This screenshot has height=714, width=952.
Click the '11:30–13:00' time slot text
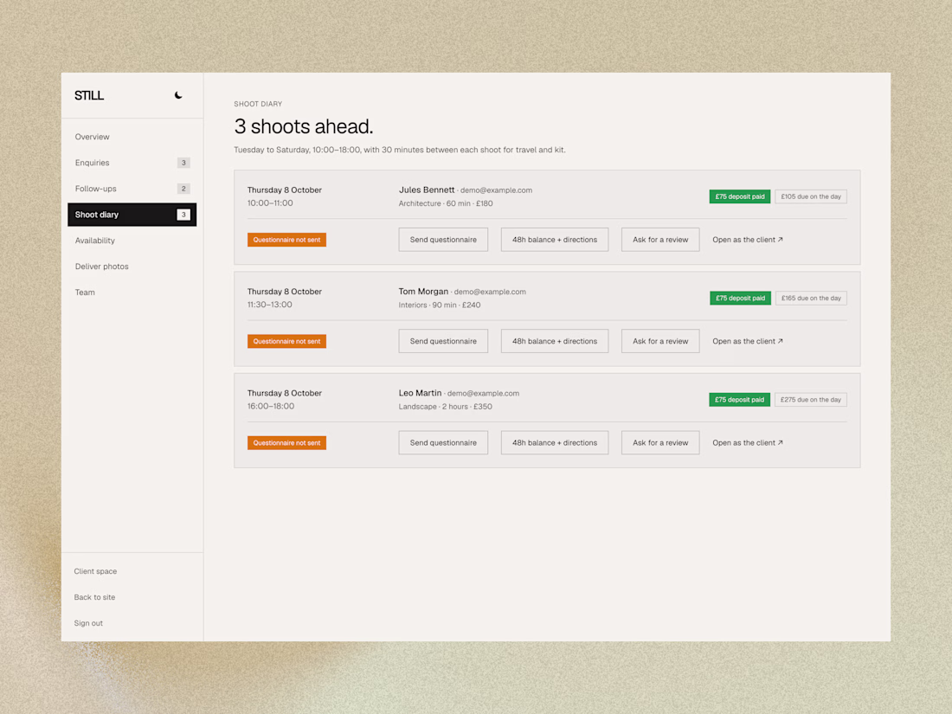pyautogui.click(x=269, y=305)
